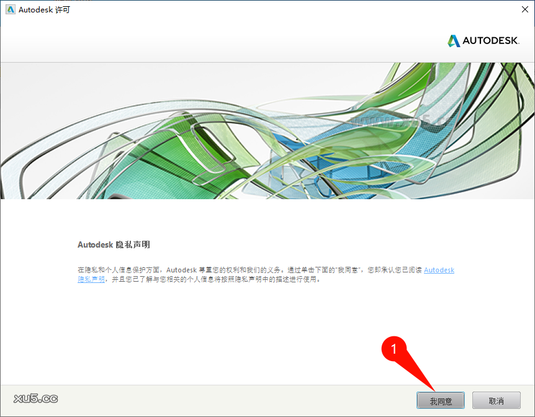Click the AUTODESK wordmark text

pyautogui.click(x=492, y=41)
